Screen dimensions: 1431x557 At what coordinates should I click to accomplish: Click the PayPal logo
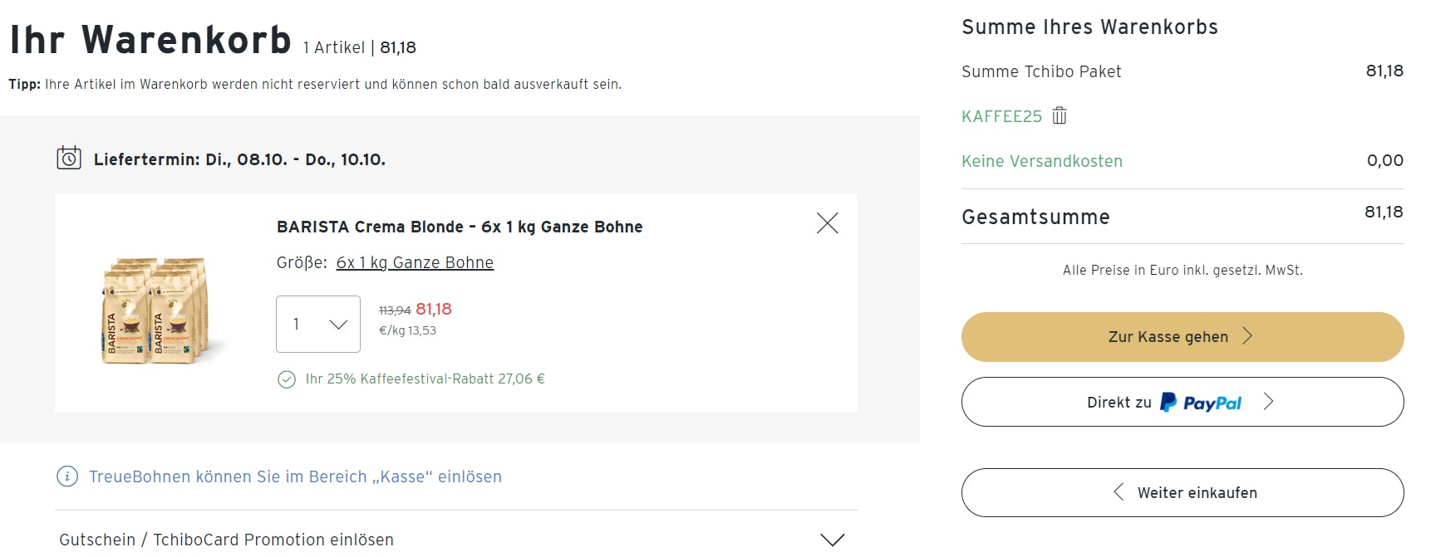(x=1201, y=403)
